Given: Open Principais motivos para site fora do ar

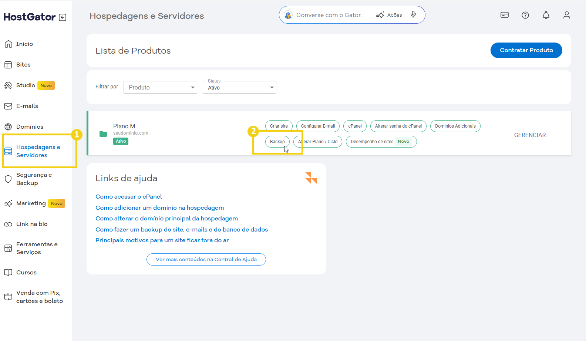Looking at the screenshot, I should 162,240.
